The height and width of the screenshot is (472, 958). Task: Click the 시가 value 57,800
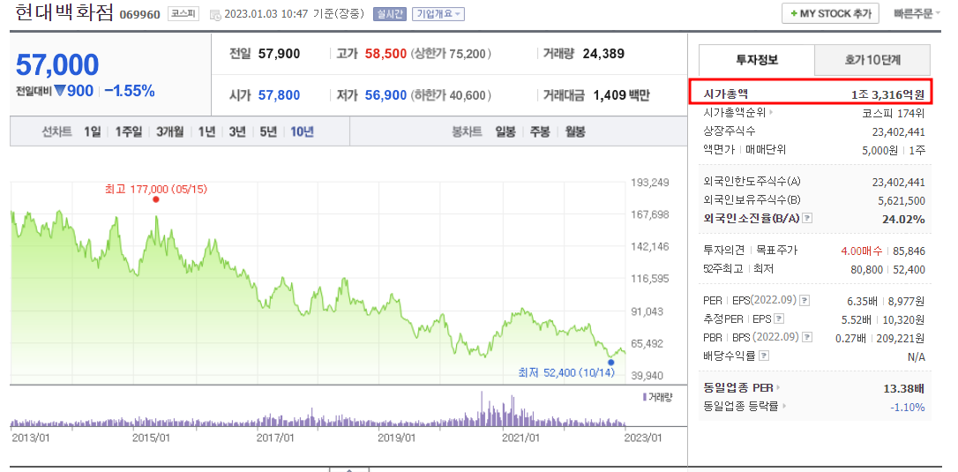pyautogui.click(x=280, y=95)
